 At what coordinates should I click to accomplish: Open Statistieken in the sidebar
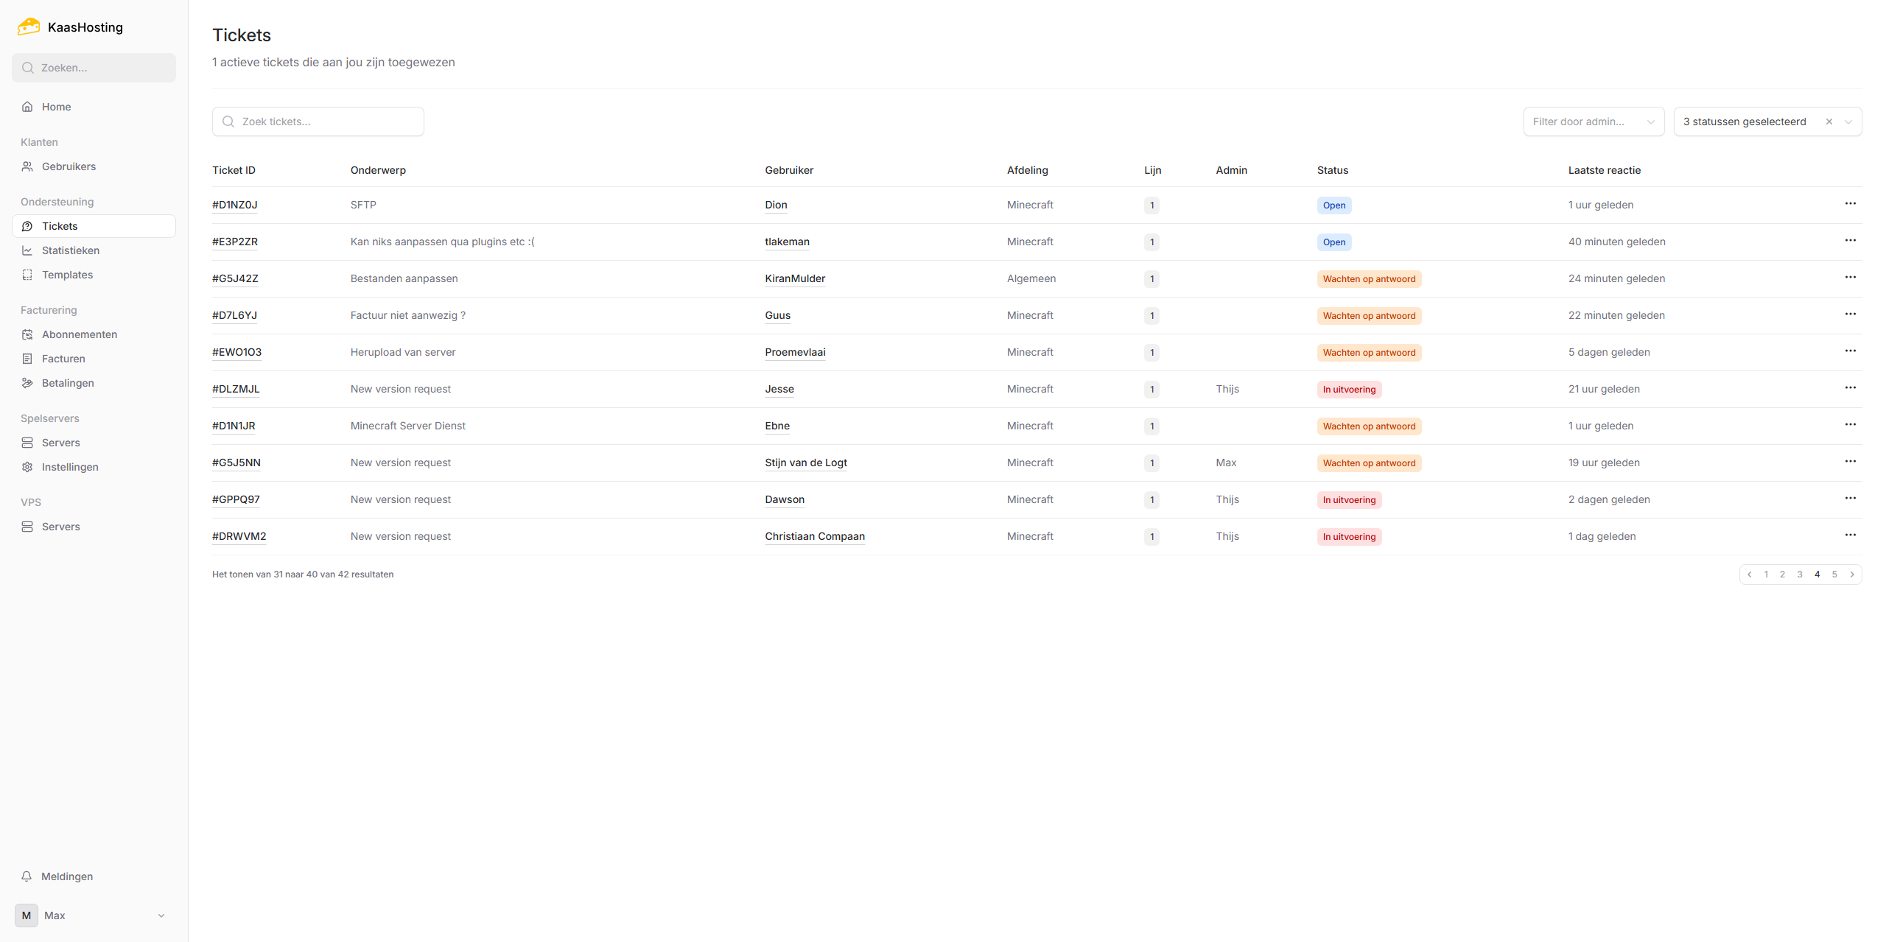pyautogui.click(x=71, y=250)
